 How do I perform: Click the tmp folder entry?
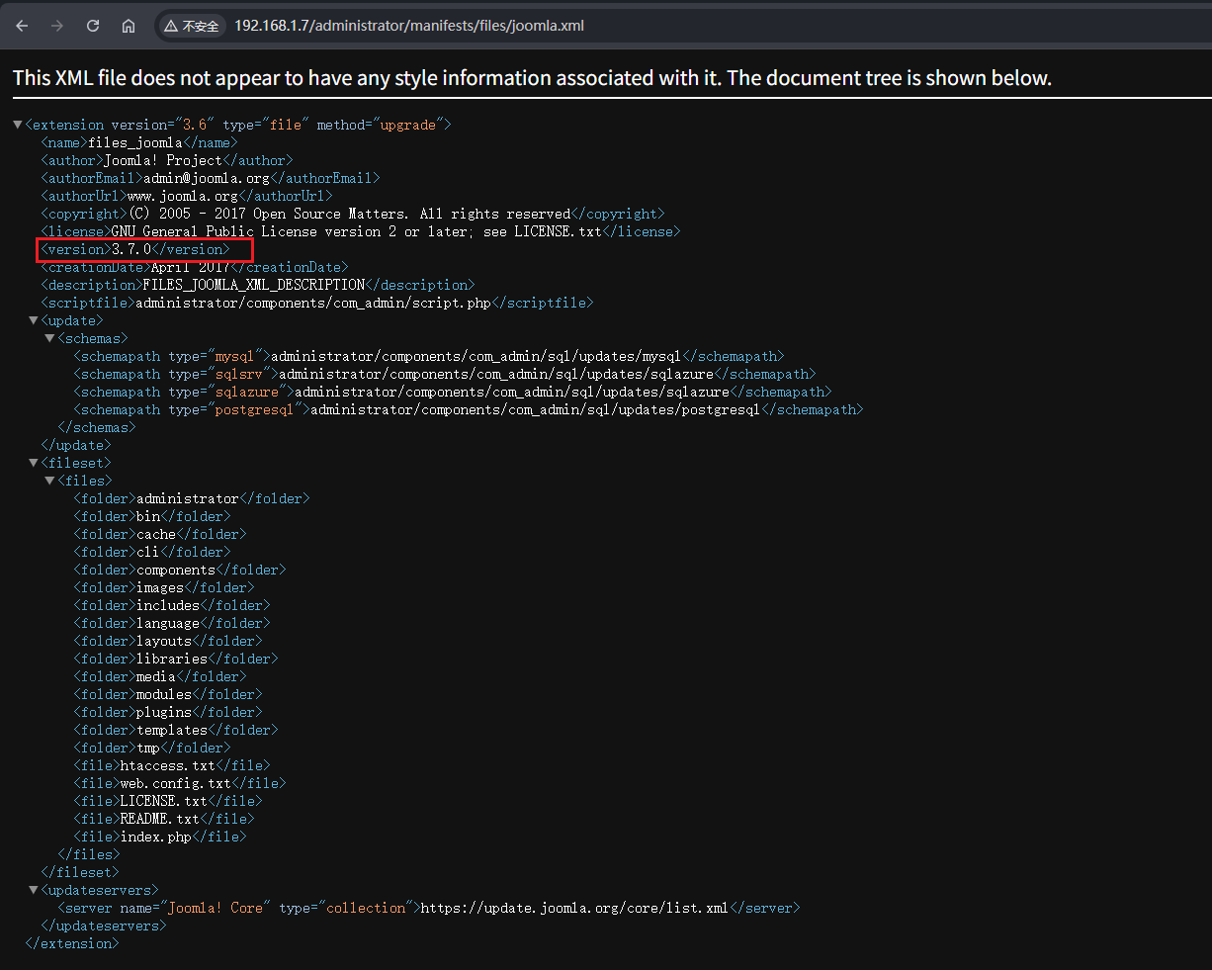click(x=151, y=748)
